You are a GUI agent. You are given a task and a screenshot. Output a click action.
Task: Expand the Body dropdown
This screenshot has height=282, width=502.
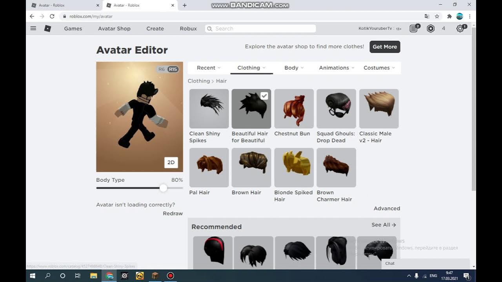pyautogui.click(x=294, y=68)
